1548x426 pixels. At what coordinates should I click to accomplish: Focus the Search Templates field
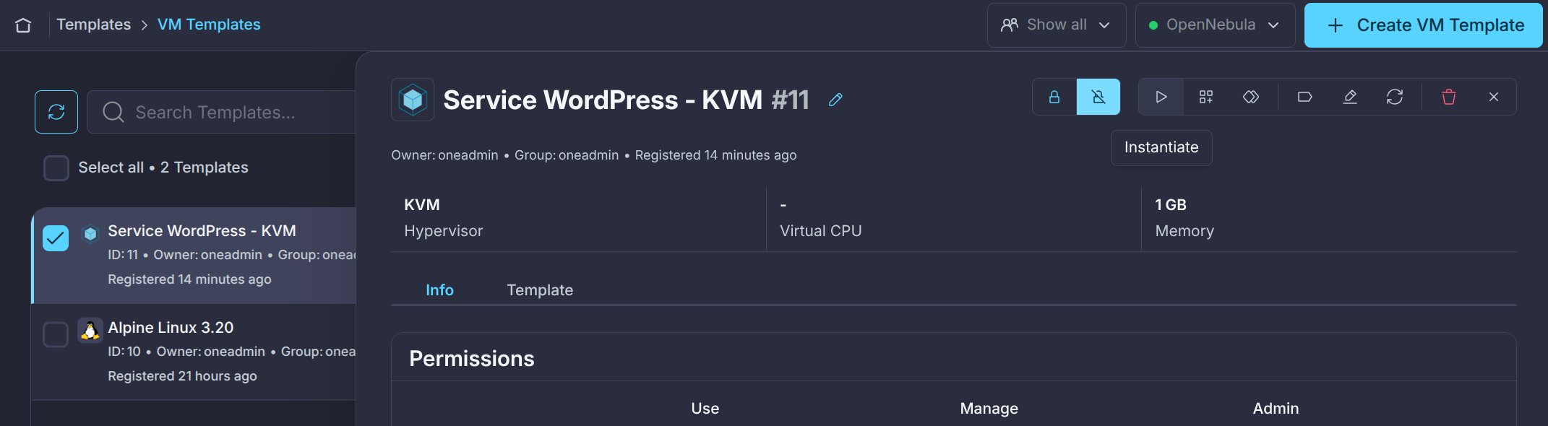[221, 112]
